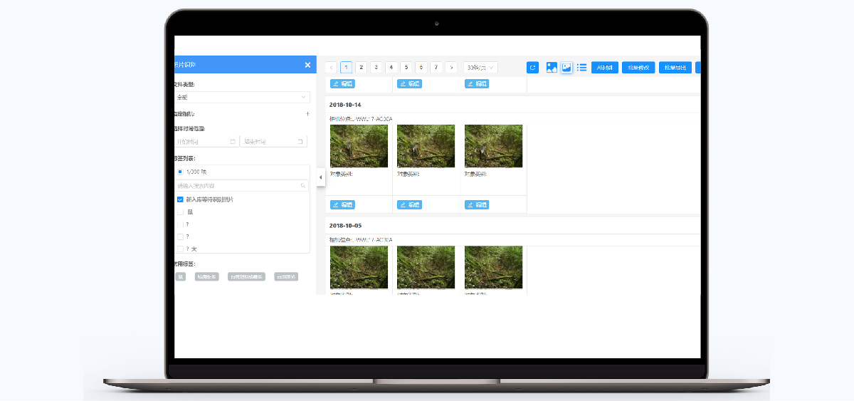The height and width of the screenshot is (401, 854).
Task: Click the tag search input box
Action: (x=242, y=186)
